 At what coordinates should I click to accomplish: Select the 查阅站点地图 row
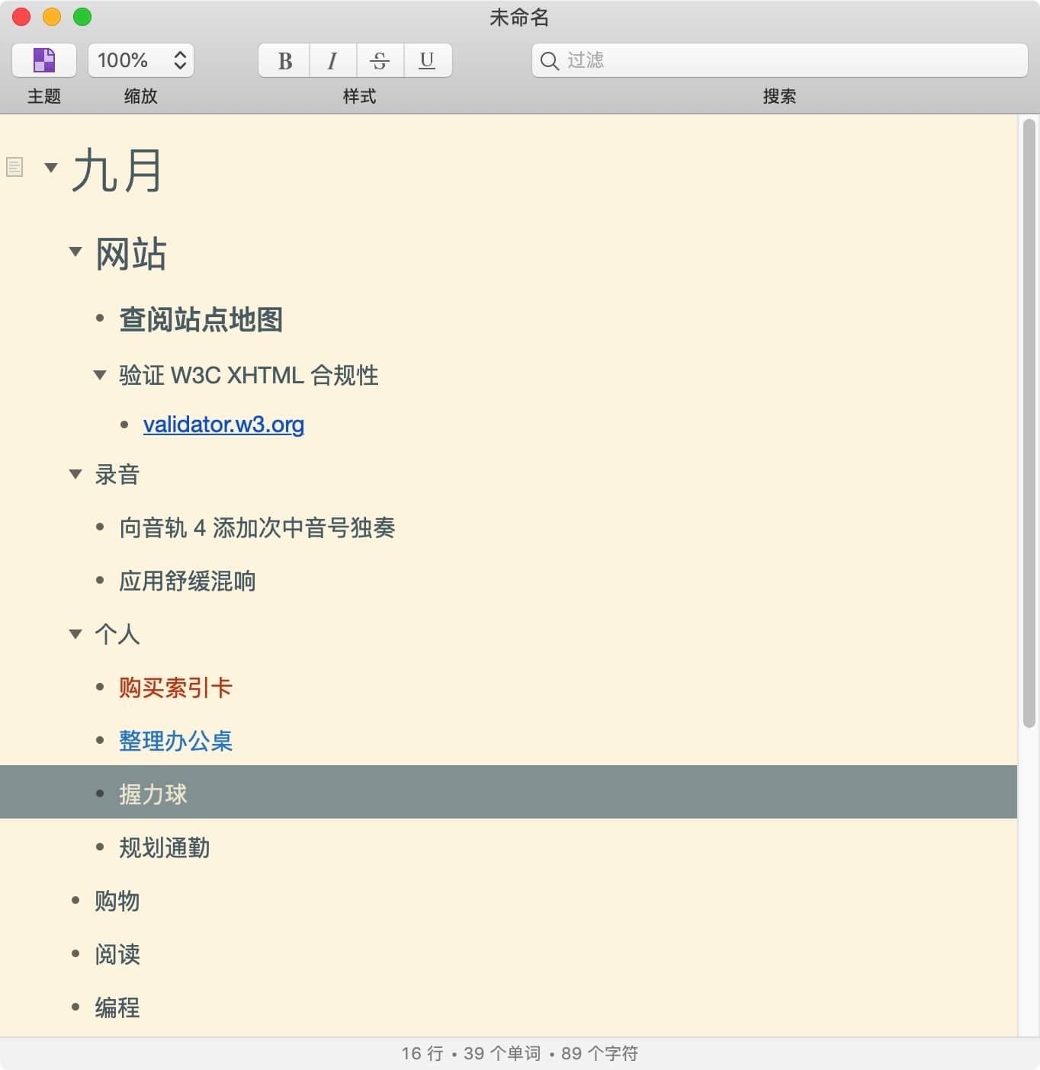point(509,319)
